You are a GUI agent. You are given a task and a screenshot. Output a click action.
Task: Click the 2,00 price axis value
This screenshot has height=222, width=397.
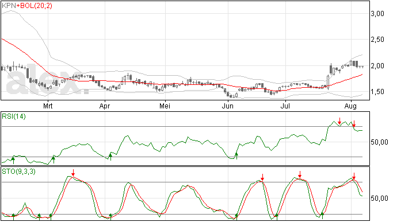[x=377, y=66]
